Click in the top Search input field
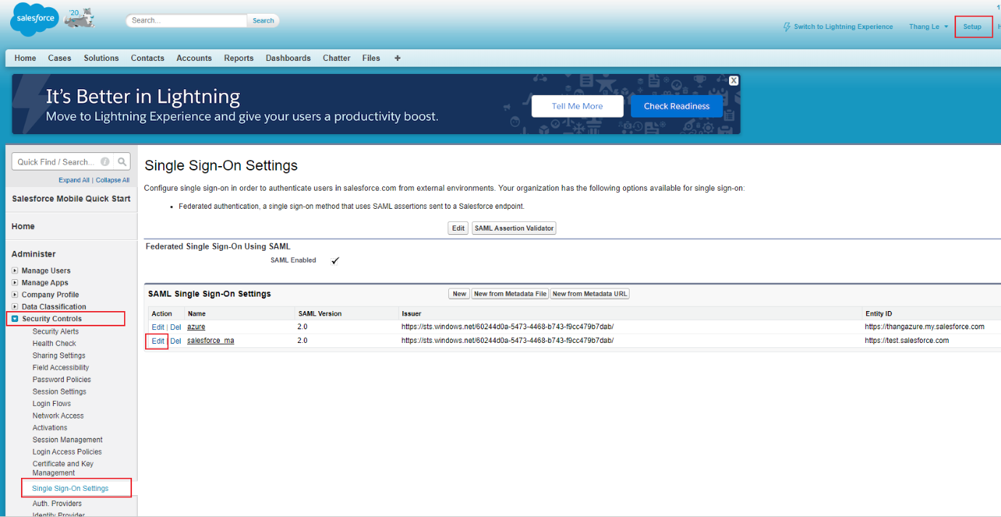 (187, 20)
